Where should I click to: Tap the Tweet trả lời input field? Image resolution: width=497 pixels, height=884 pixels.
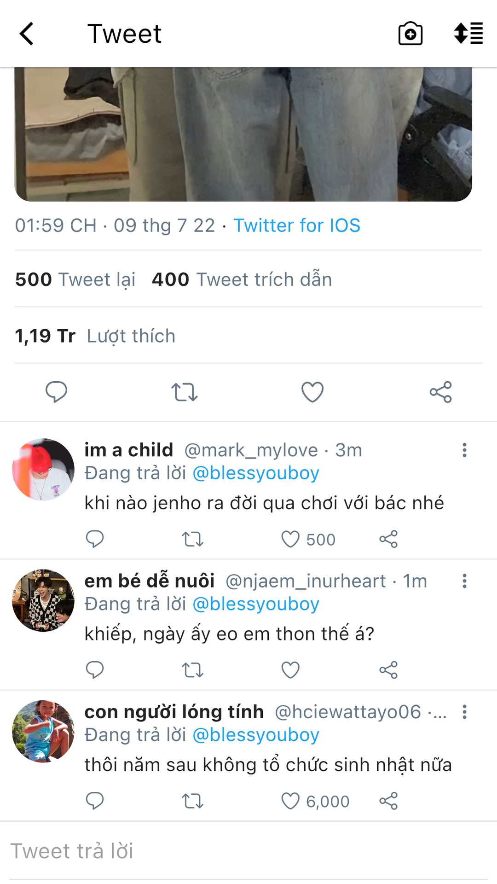[x=248, y=851]
